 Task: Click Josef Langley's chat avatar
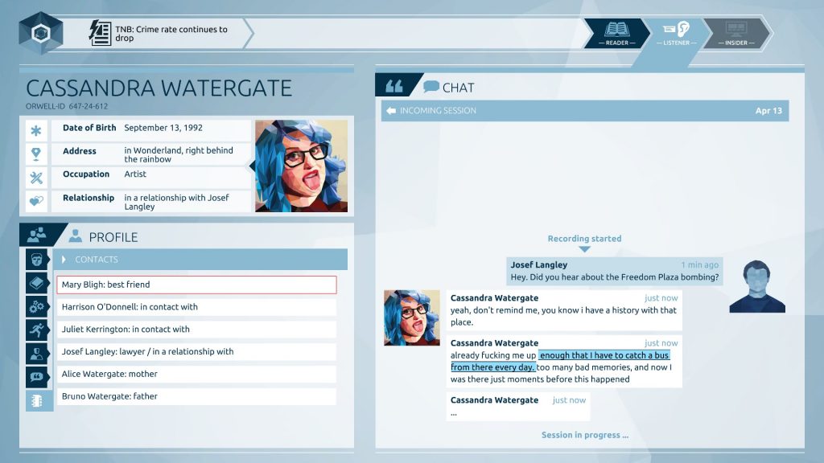tap(756, 287)
